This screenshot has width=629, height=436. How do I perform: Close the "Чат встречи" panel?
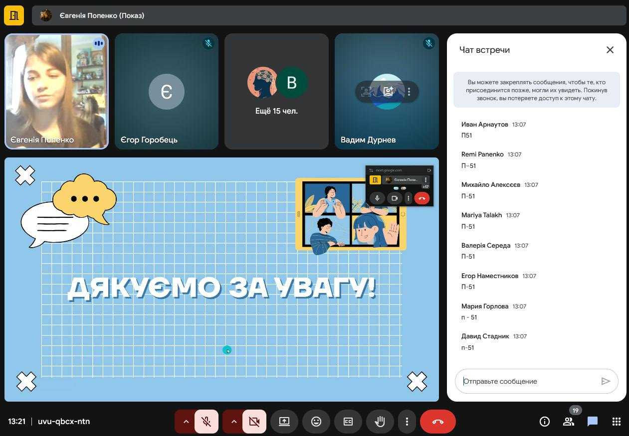[610, 50]
